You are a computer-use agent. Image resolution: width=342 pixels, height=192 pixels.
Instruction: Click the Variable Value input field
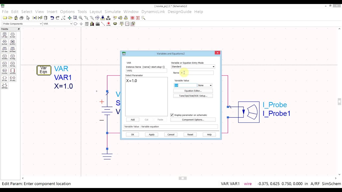pyautogui.click(x=185, y=85)
